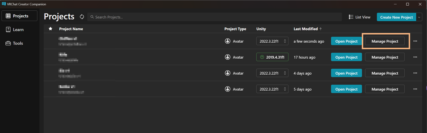This screenshot has height=133, width=427.
Task: Click the VRChat Creator Companion title bar icon
Action: pyautogui.click(x=4, y=4)
